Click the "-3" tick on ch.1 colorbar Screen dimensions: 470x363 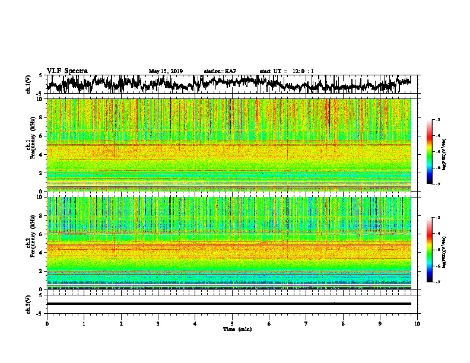coord(437,119)
